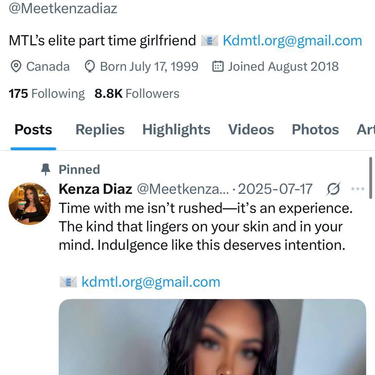Click the email link in the pinned post

click(151, 282)
